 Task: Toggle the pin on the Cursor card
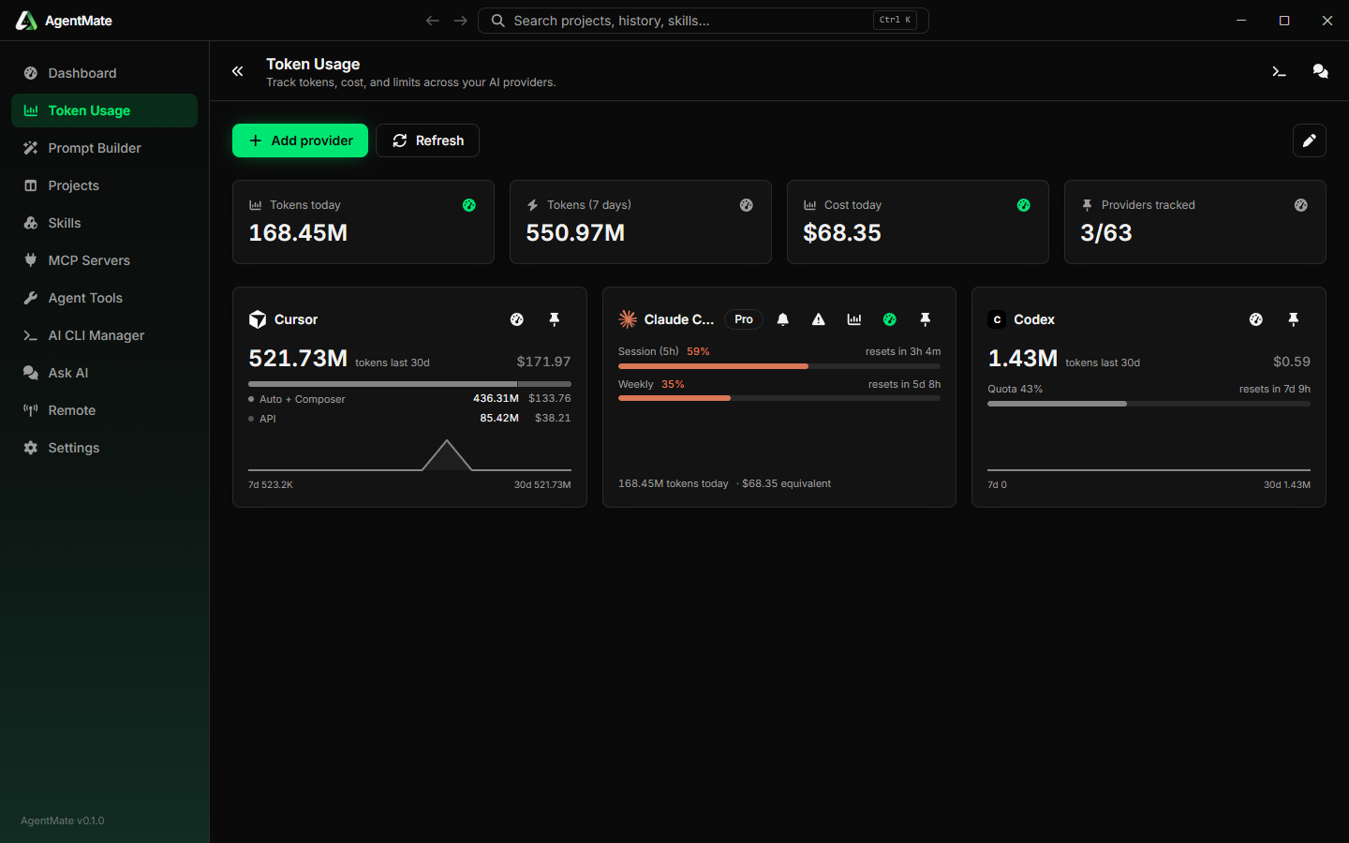555,319
